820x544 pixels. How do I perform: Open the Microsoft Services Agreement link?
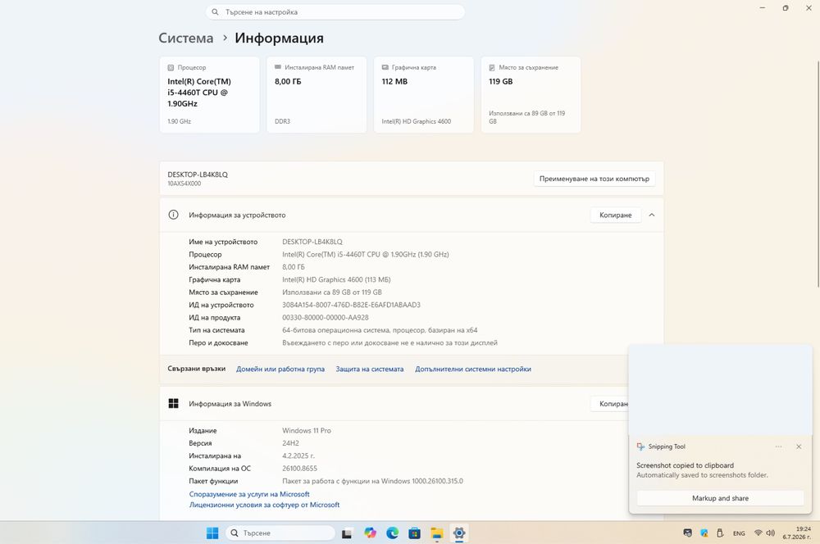tap(249, 494)
